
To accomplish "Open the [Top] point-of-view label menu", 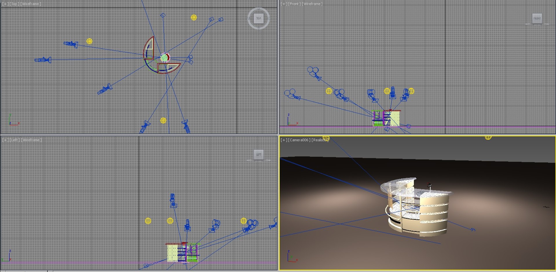I will pyautogui.click(x=14, y=4).
